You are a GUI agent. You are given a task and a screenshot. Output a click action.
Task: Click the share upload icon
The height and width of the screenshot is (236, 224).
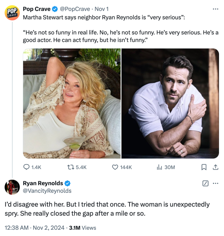216,167
